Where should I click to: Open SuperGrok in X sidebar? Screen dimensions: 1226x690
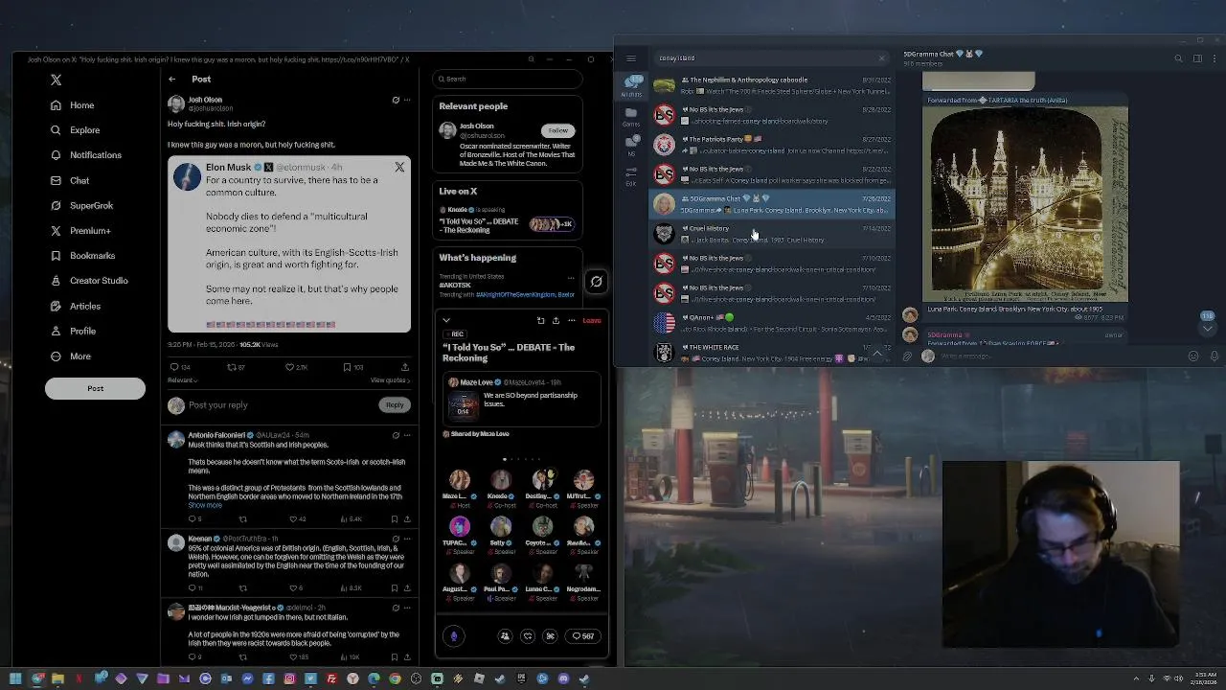(x=82, y=205)
